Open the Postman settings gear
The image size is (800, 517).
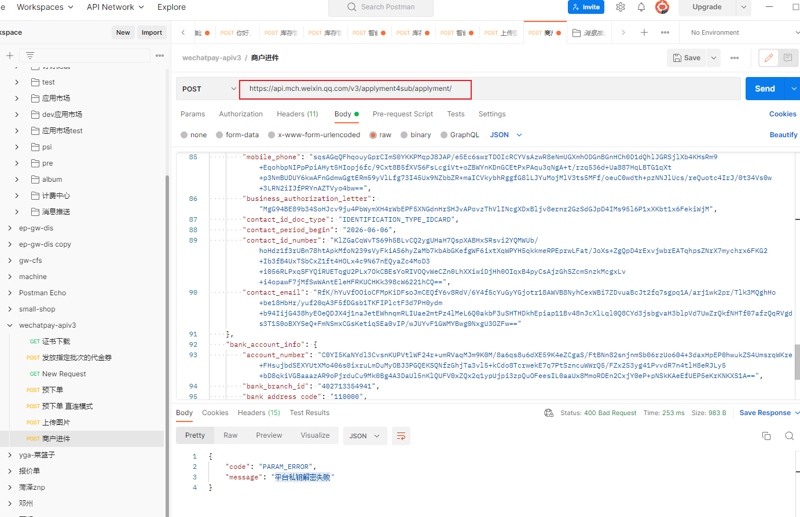pyautogui.click(x=621, y=7)
